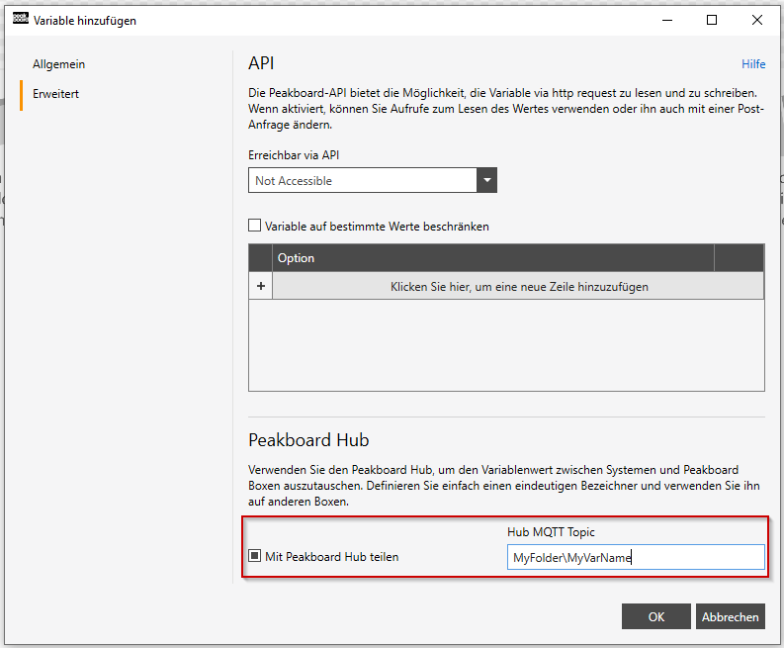This screenshot has width=784, height=648.
Task: Toggle Mit Peakboard Hub teilen checkbox
Action: 254,555
